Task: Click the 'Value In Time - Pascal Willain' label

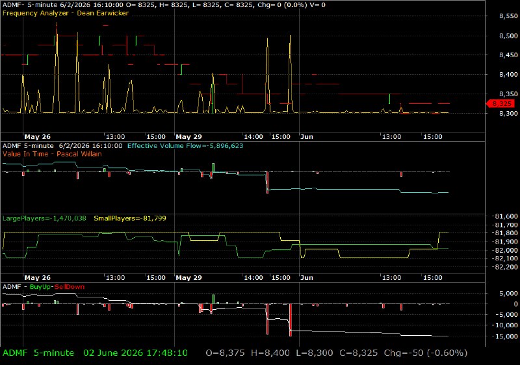Action: [52, 154]
